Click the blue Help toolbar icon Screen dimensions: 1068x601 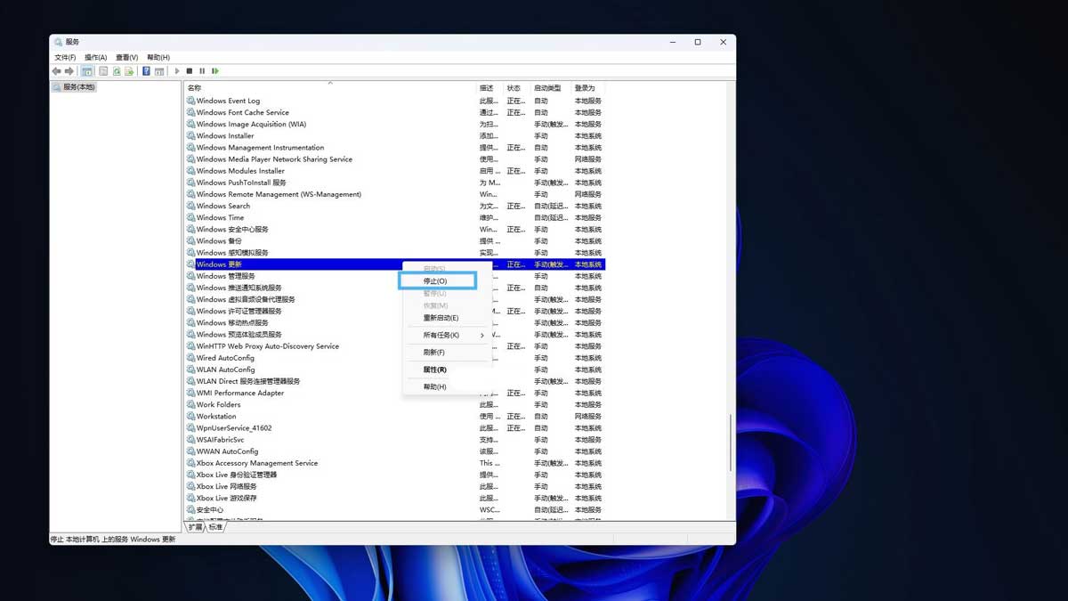[x=145, y=70]
